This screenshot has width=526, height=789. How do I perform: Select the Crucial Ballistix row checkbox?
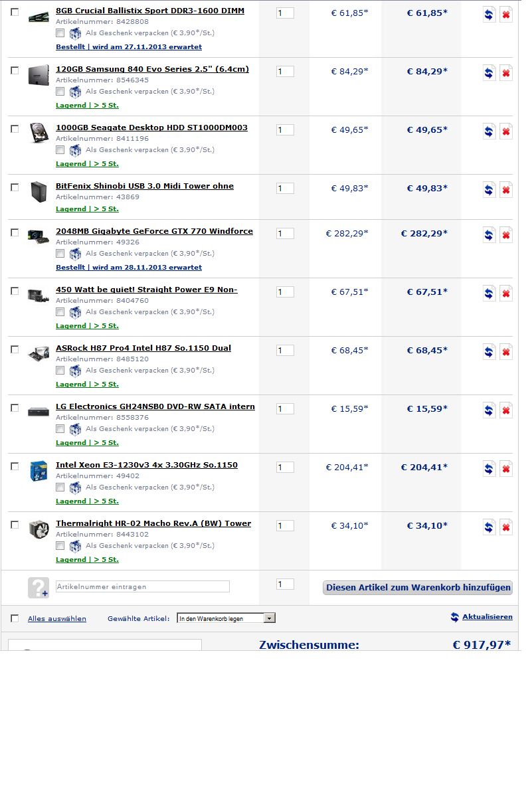coord(15,12)
